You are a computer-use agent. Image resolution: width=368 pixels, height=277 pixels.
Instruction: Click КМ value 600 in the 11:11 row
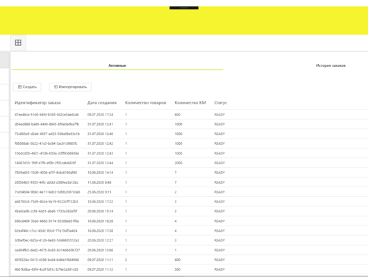click(x=178, y=260)
